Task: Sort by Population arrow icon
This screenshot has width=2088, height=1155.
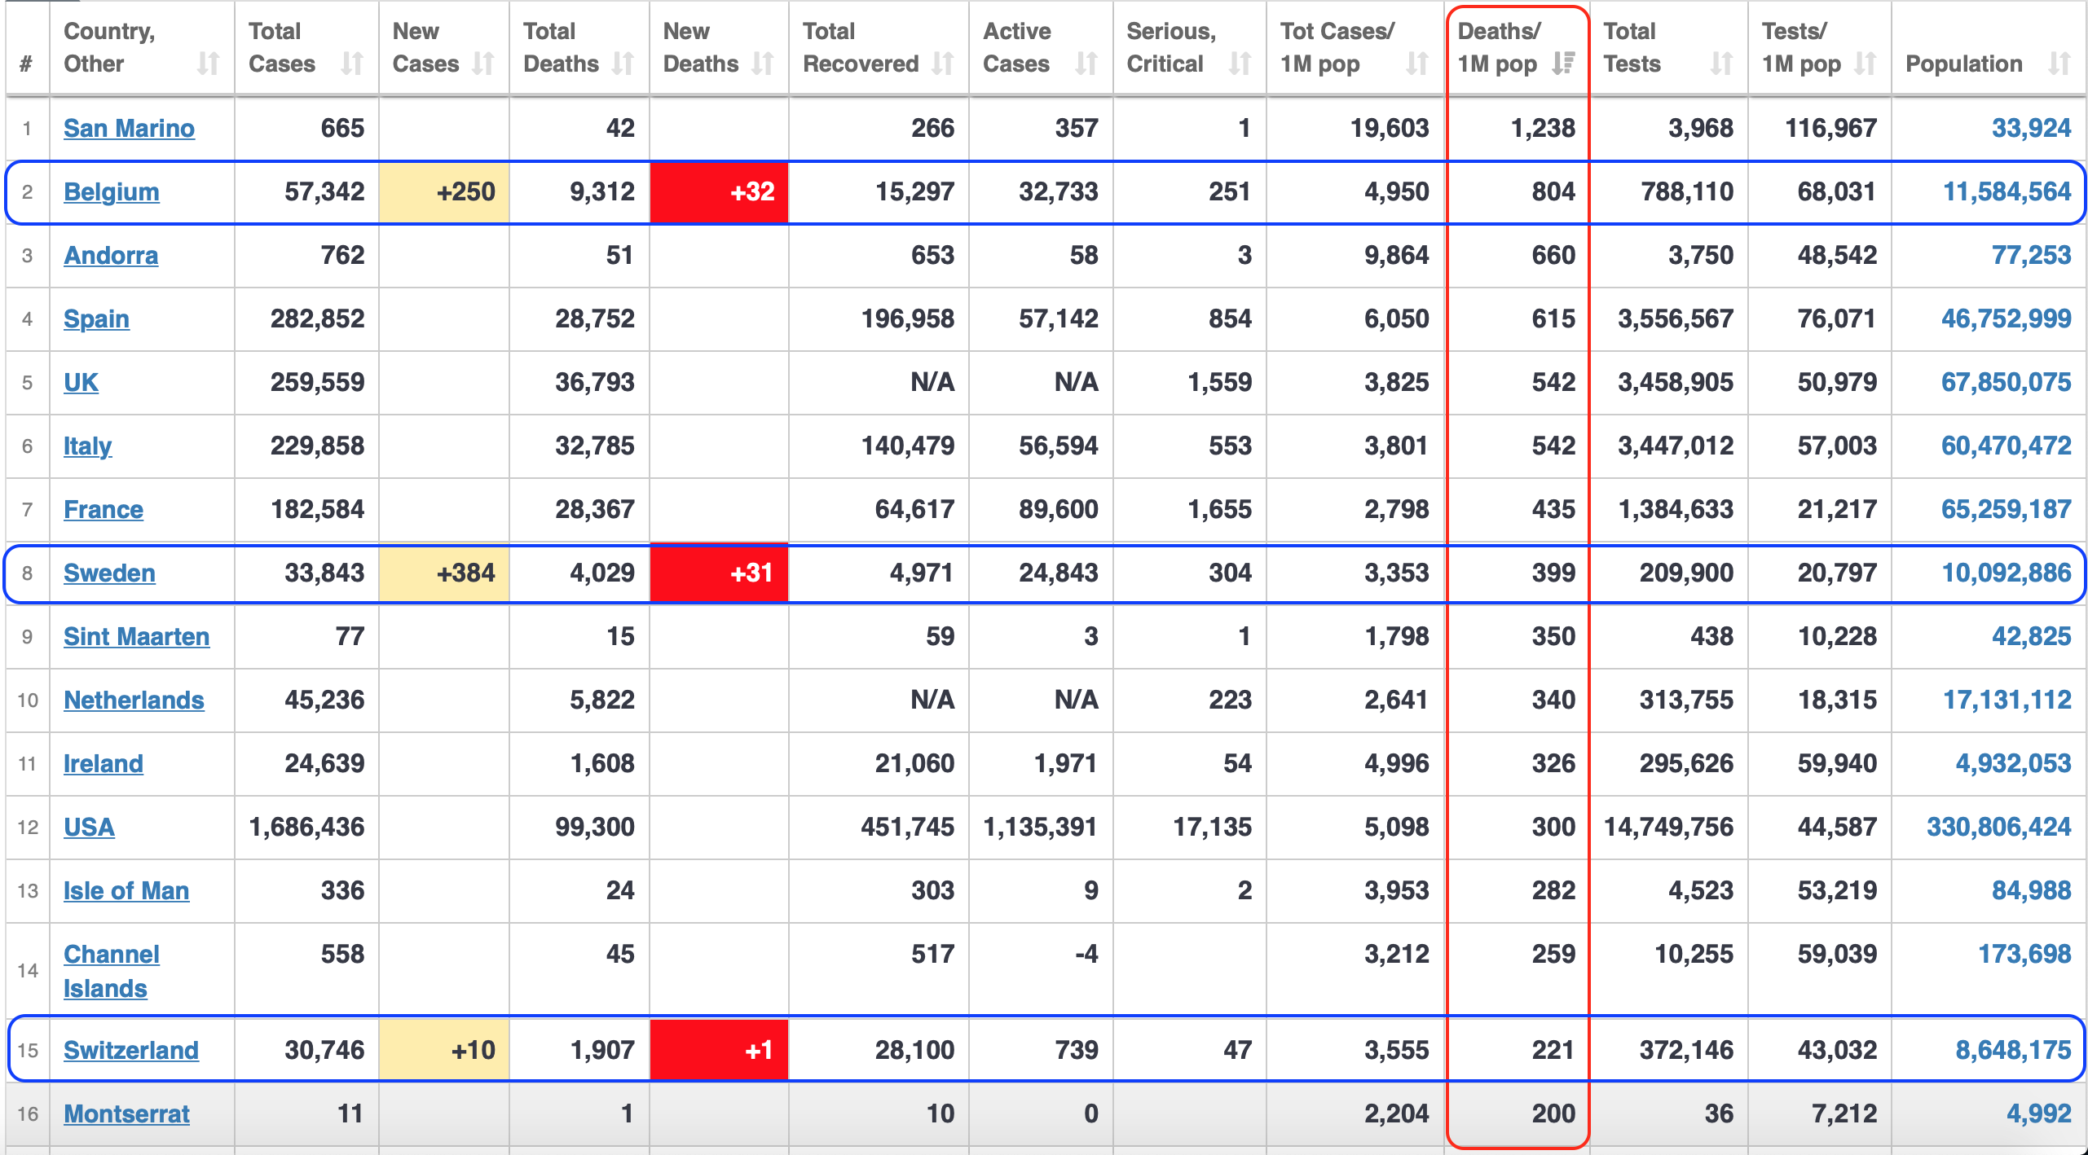Action: [x=2059, y=64]
